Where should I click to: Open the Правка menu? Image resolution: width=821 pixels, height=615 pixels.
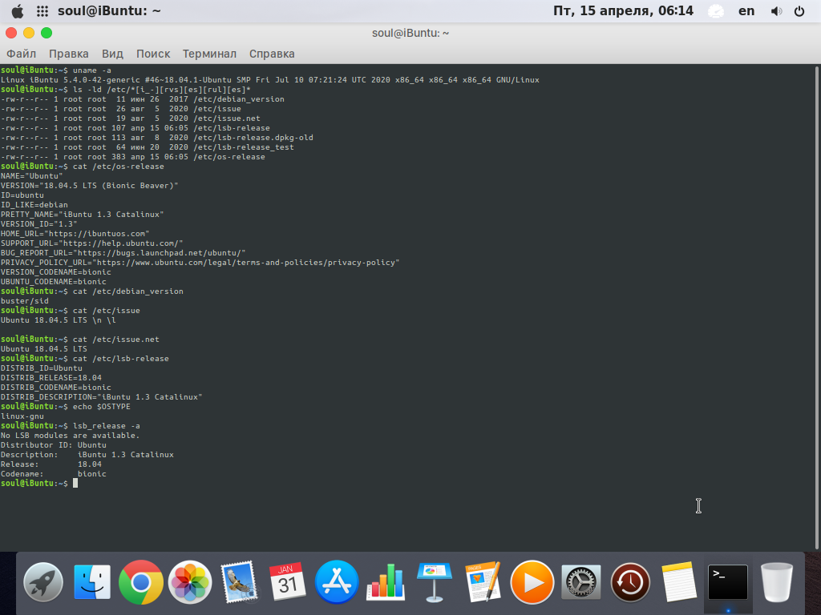tap(69, 54)
